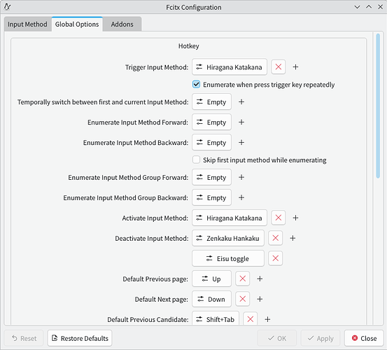This screenshot has width=387, height=350.
Task: Change the Shift+Tab key for Previous Candidate
Action: tap(216, 318)
